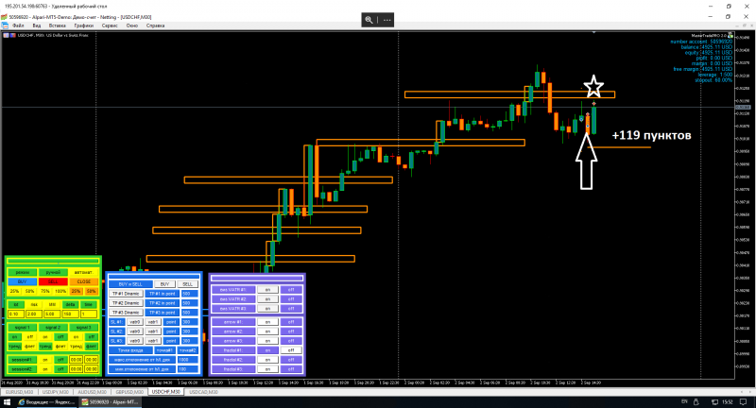Click the SL #1 point value 300
Viewport: 756px width, 408px height.
point(190,322)
